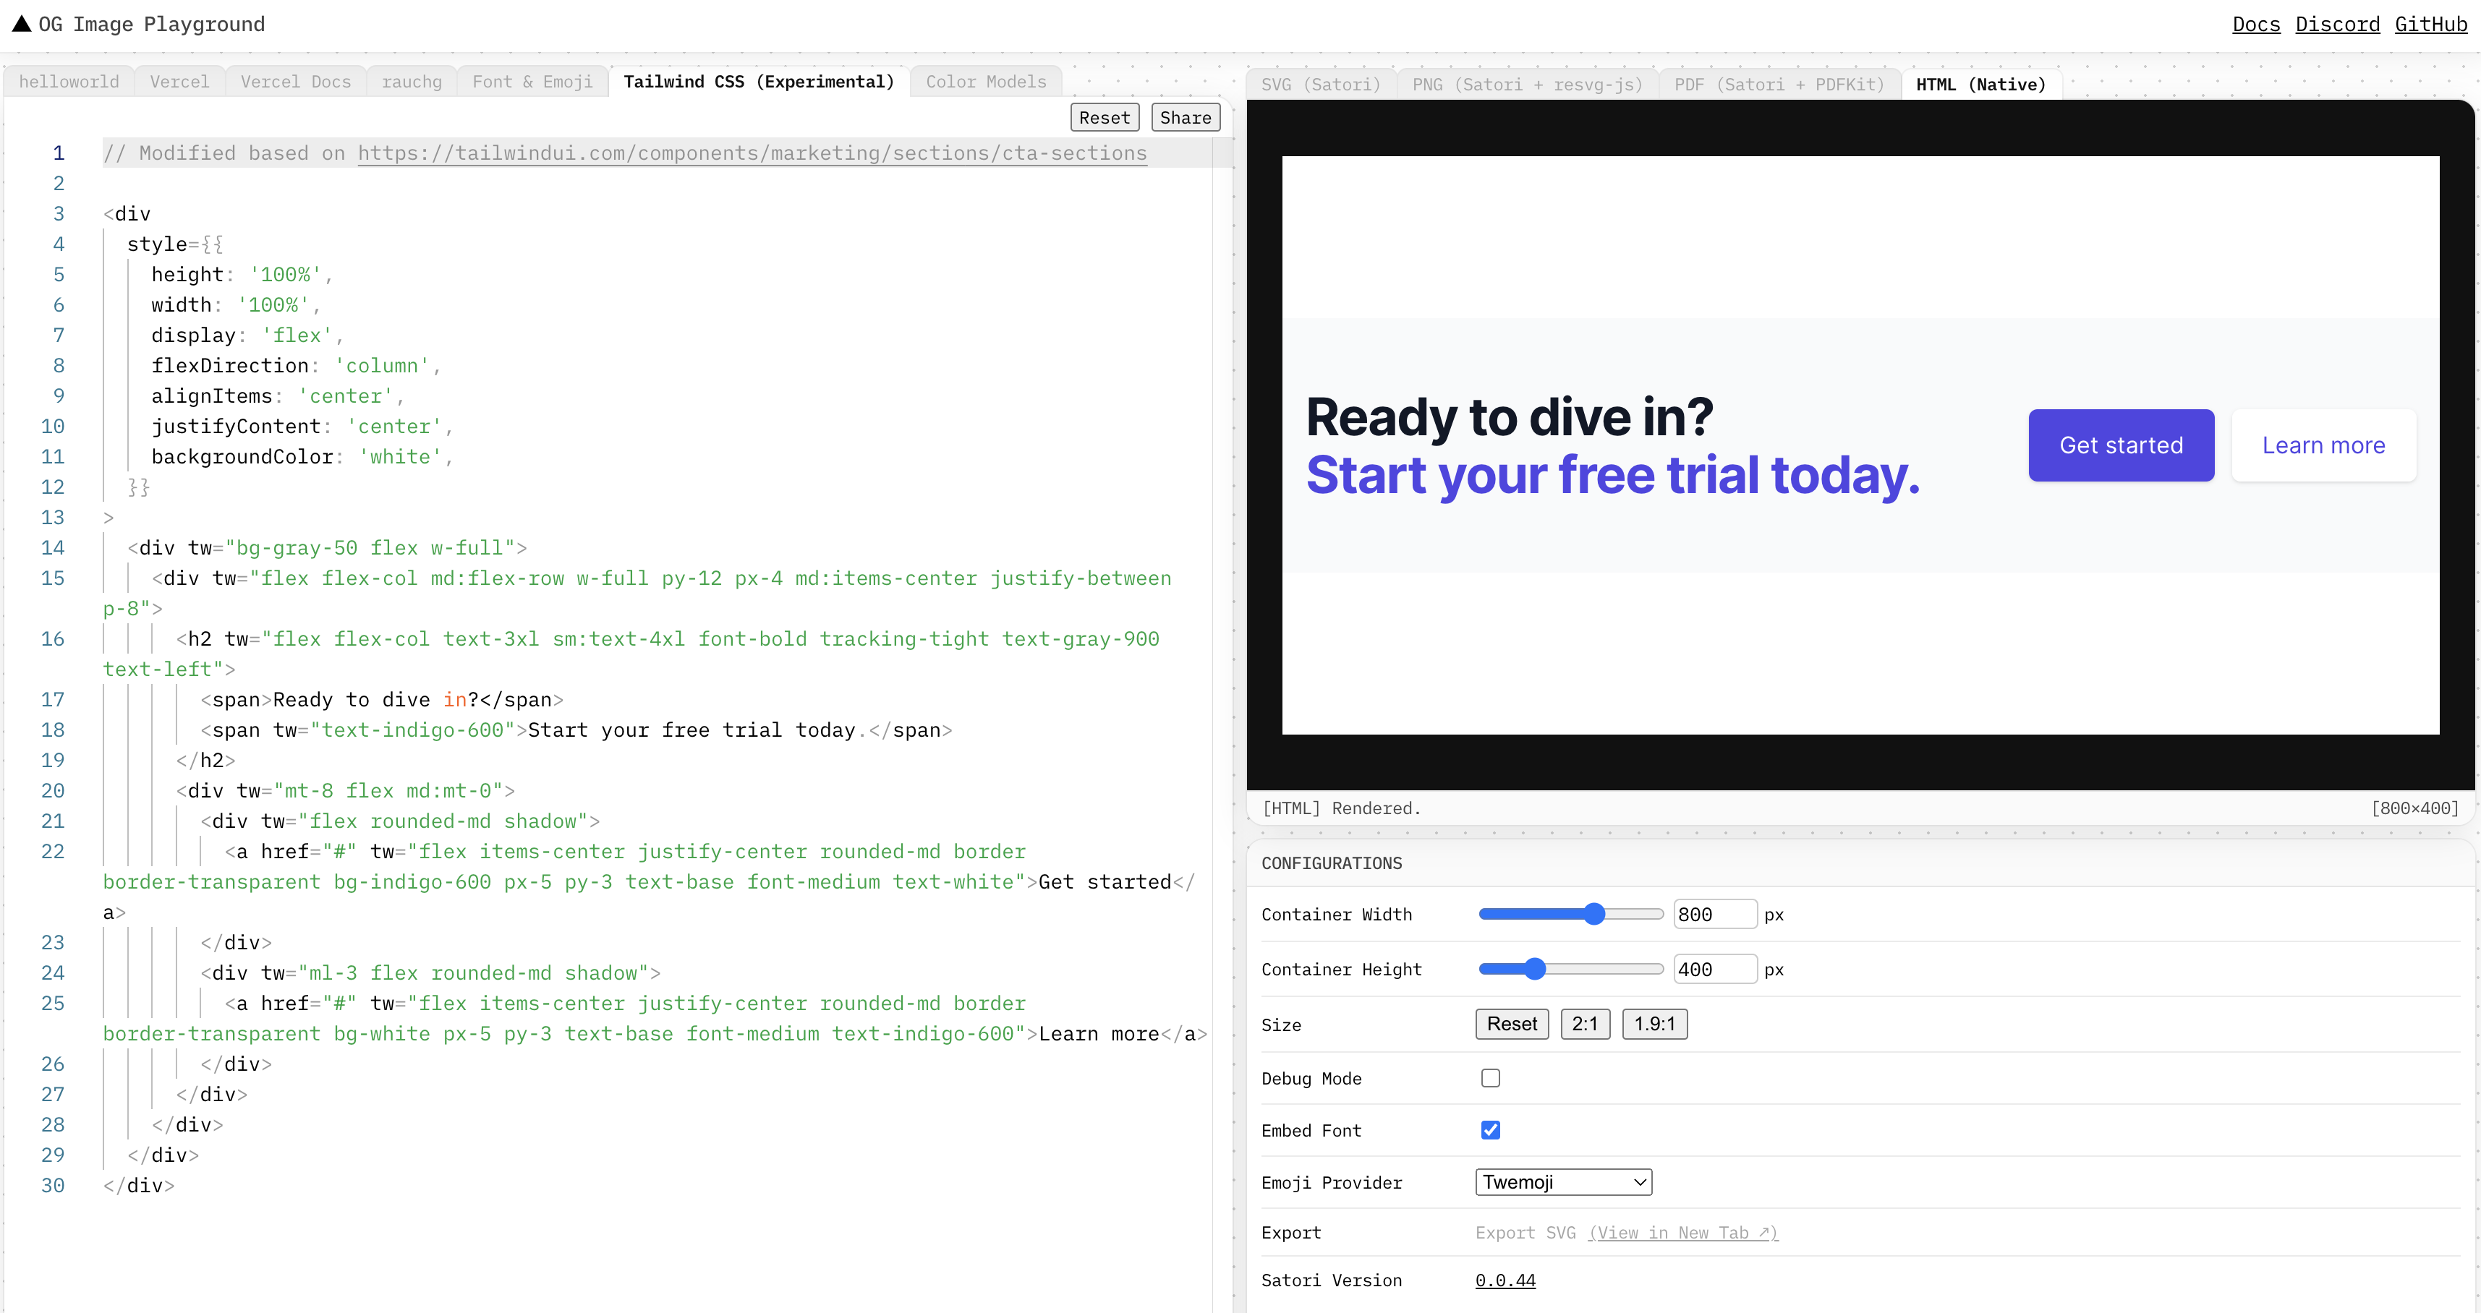This screenshot has height=1313, width=2481.
Task: Select the HTML (Native) renderer tab
Action: coord(1981,84)
